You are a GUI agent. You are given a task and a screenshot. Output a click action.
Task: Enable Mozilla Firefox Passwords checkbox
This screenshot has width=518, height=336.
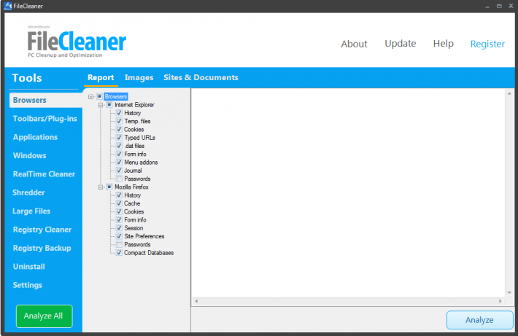pyautogui.click(x=119, y=245)
